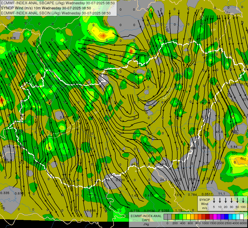Click the 0.0511 value on map
Screen dimensions: 248x228
(x=207, y=194)
